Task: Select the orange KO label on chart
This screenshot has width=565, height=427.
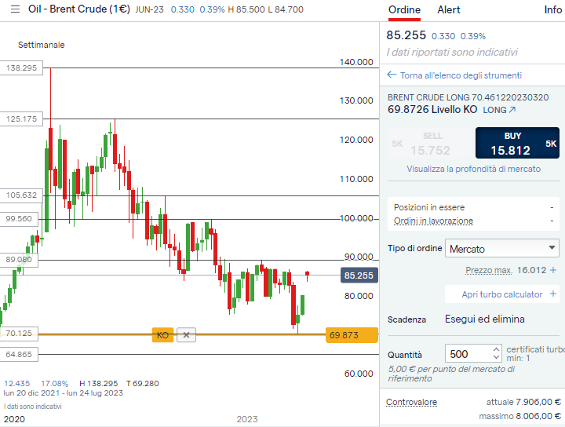Action: point(162,335)
